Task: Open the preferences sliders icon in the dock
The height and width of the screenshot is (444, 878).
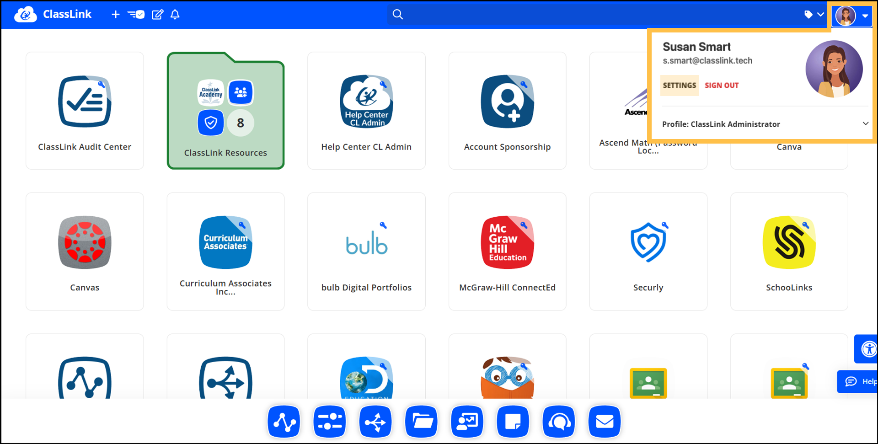Action: (x=329, y=422)
